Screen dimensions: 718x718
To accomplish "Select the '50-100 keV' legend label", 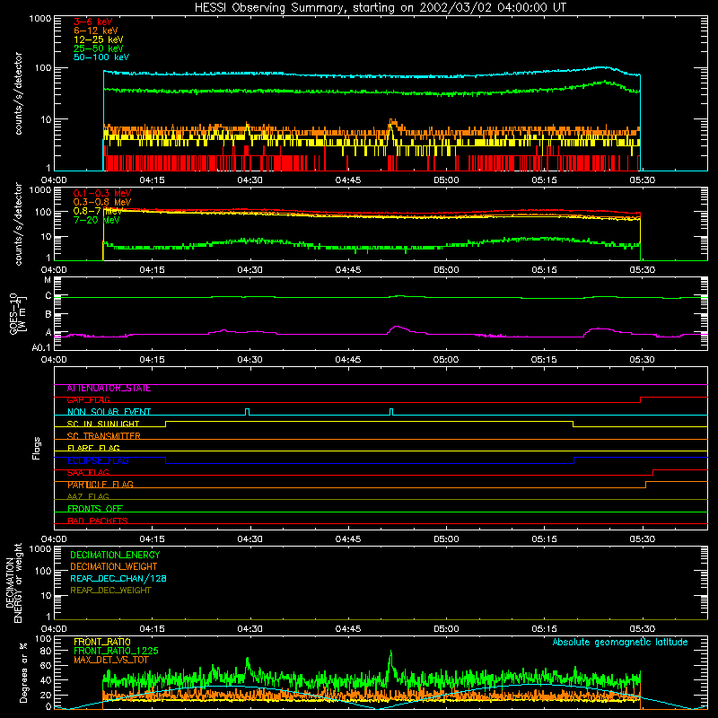I will click(x=101, y=57).
